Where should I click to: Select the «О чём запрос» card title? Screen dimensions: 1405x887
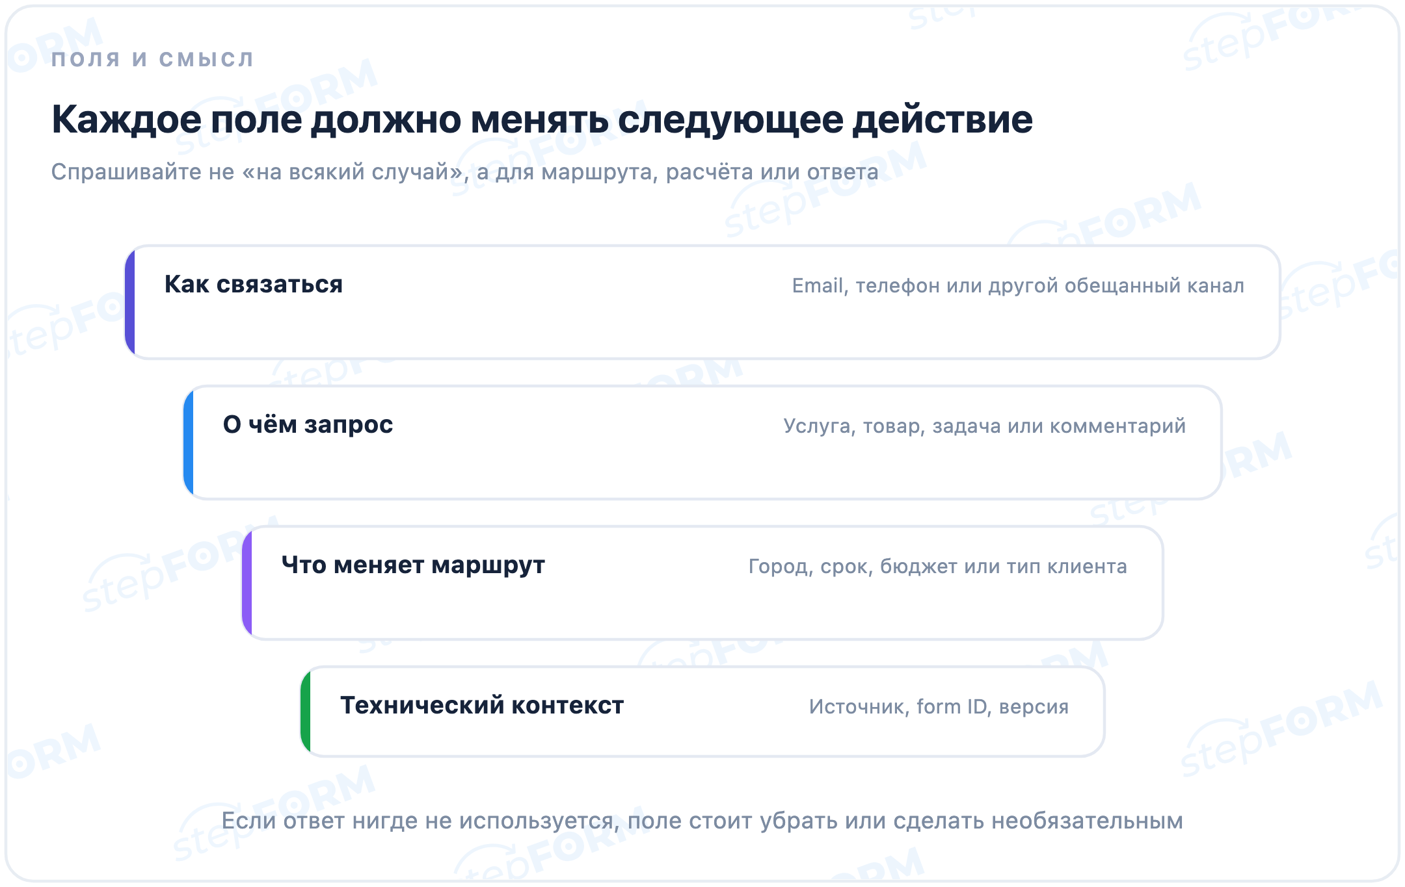click(308, 424)
